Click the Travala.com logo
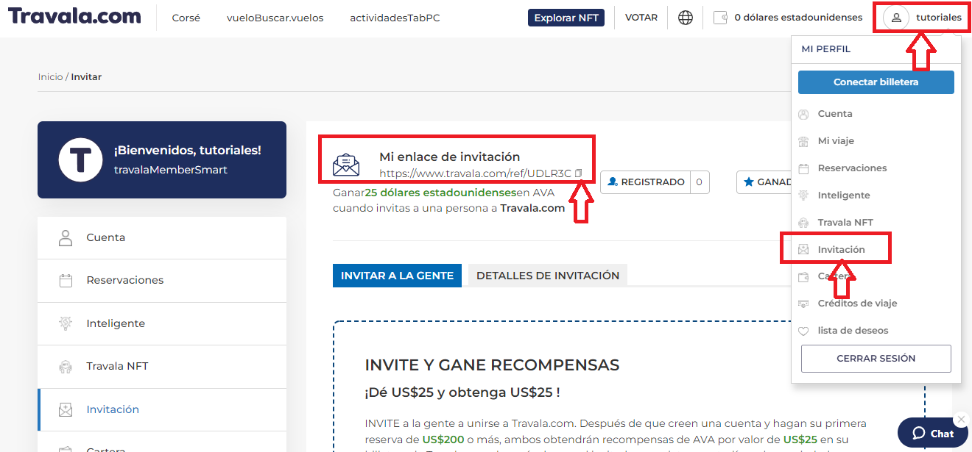Screen dimensions: 972x452 pos(74,17)
